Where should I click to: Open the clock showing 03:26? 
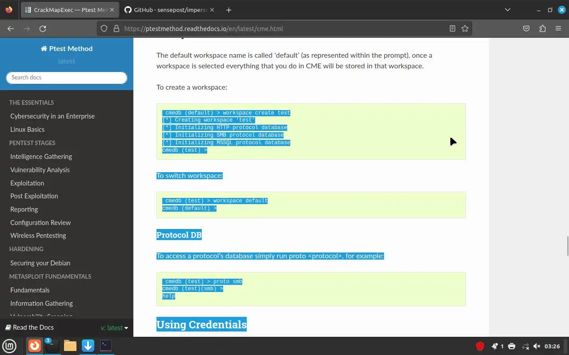[x=552, y=346]
